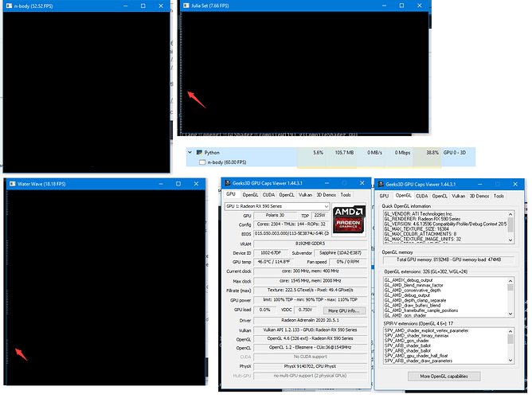Viewport: 532px width, 398px height.
Task: Click the 225W TDP field
Action: coord(319,215)
